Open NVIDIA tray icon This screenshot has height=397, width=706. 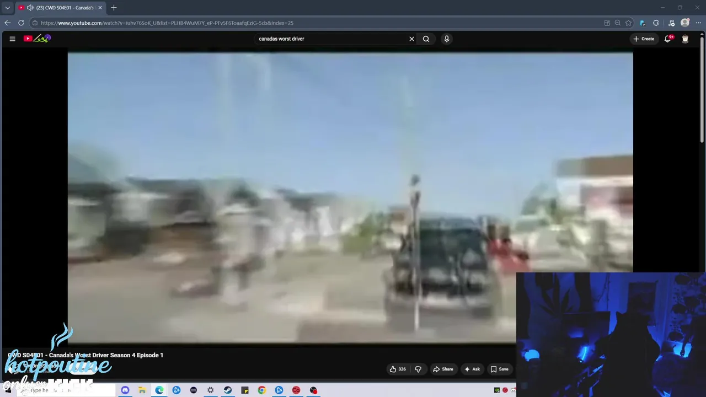497,390
